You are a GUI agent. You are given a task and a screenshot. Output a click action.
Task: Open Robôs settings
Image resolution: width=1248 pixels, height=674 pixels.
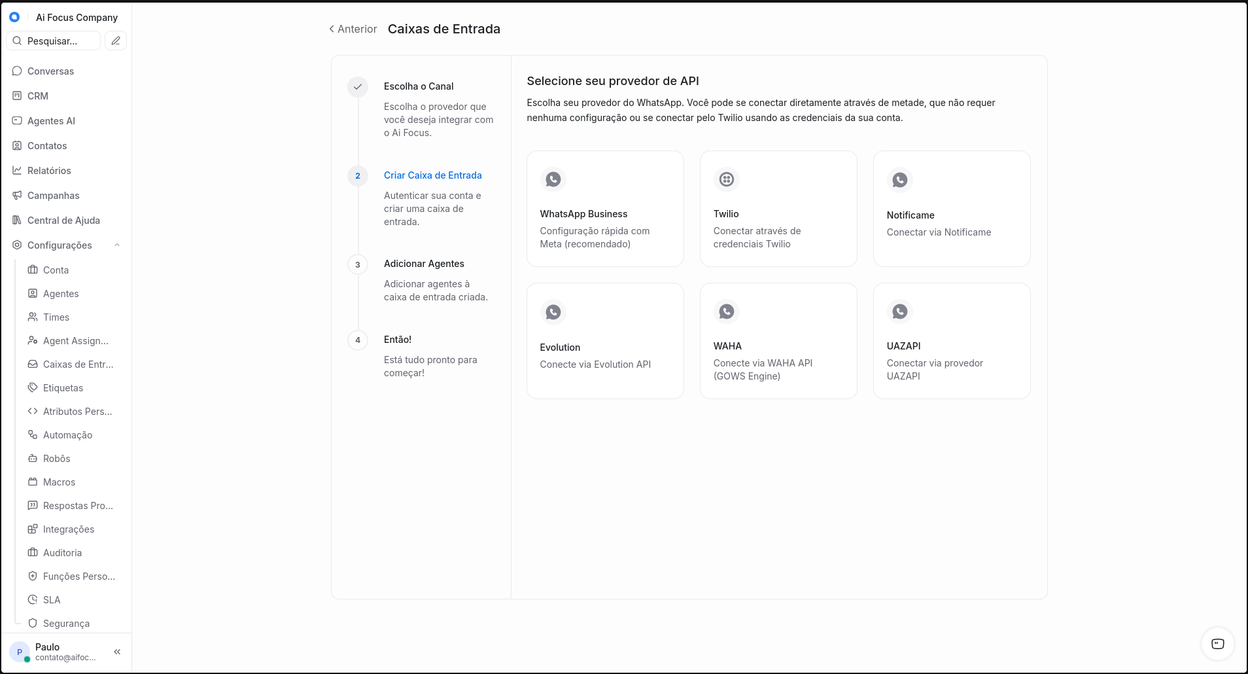tap(56, 458)
